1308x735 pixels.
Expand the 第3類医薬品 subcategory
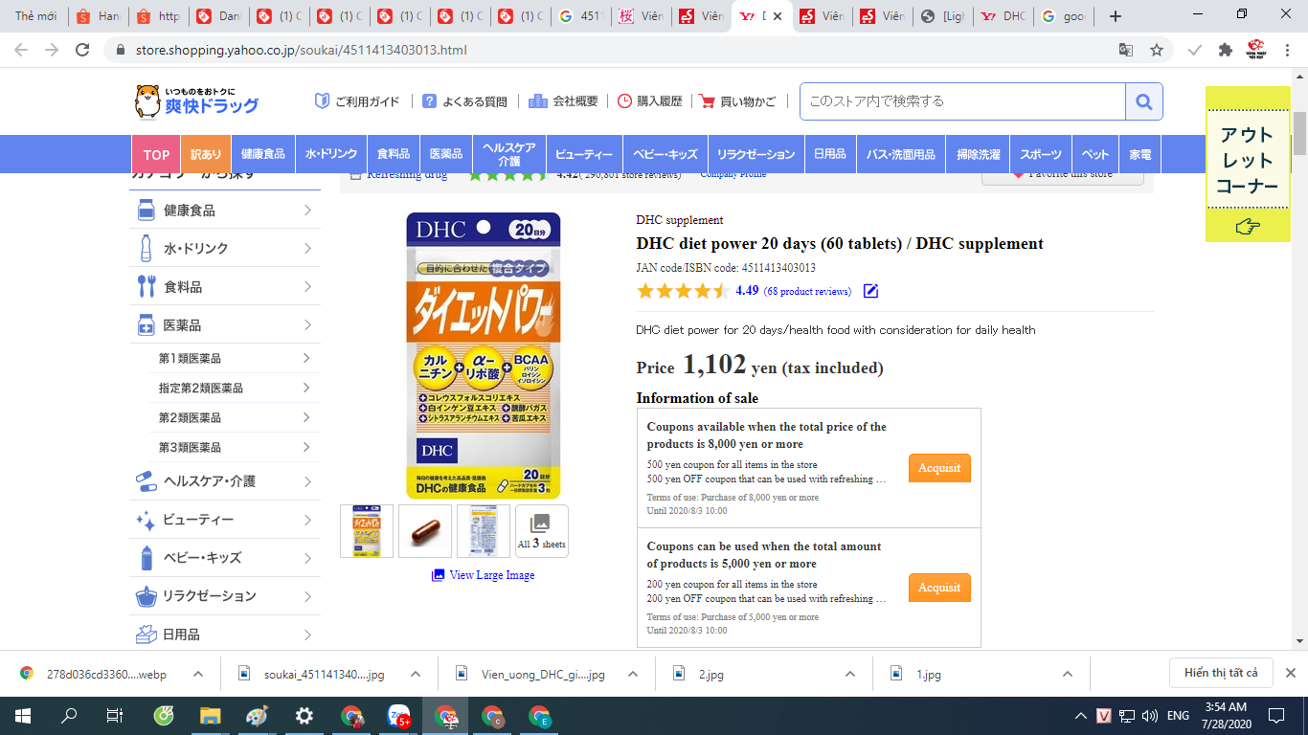(x=235, y=448)
